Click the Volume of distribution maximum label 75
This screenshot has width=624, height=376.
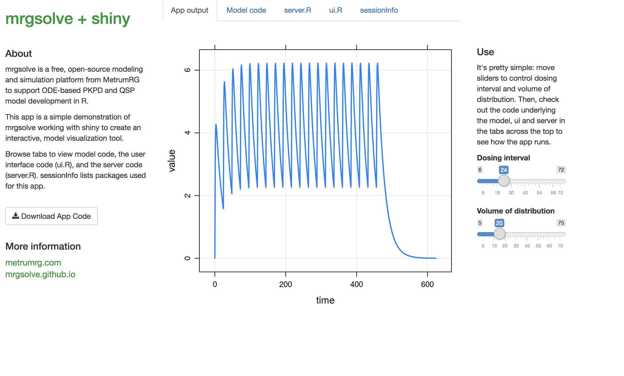click(561, 223)
